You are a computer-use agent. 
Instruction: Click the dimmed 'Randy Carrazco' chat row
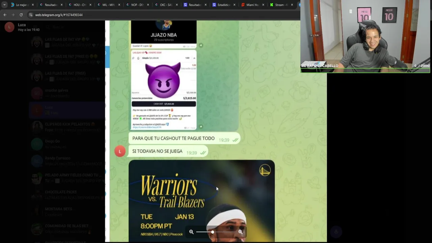(67, 161)
